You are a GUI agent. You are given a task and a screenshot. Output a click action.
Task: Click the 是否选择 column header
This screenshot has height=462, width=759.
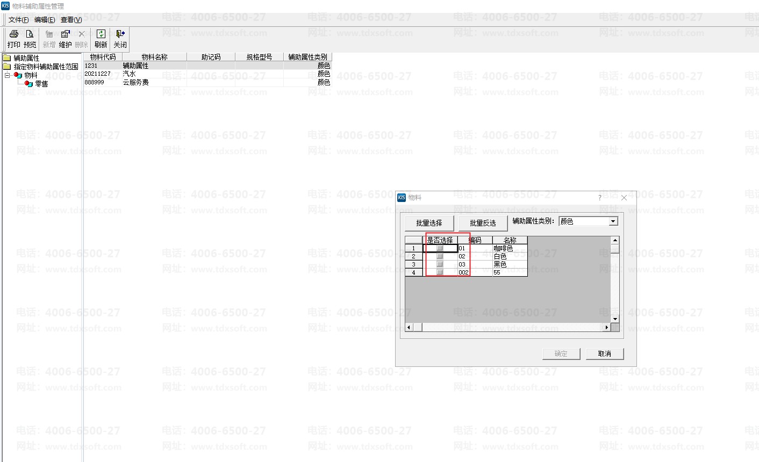pos(440,240)
